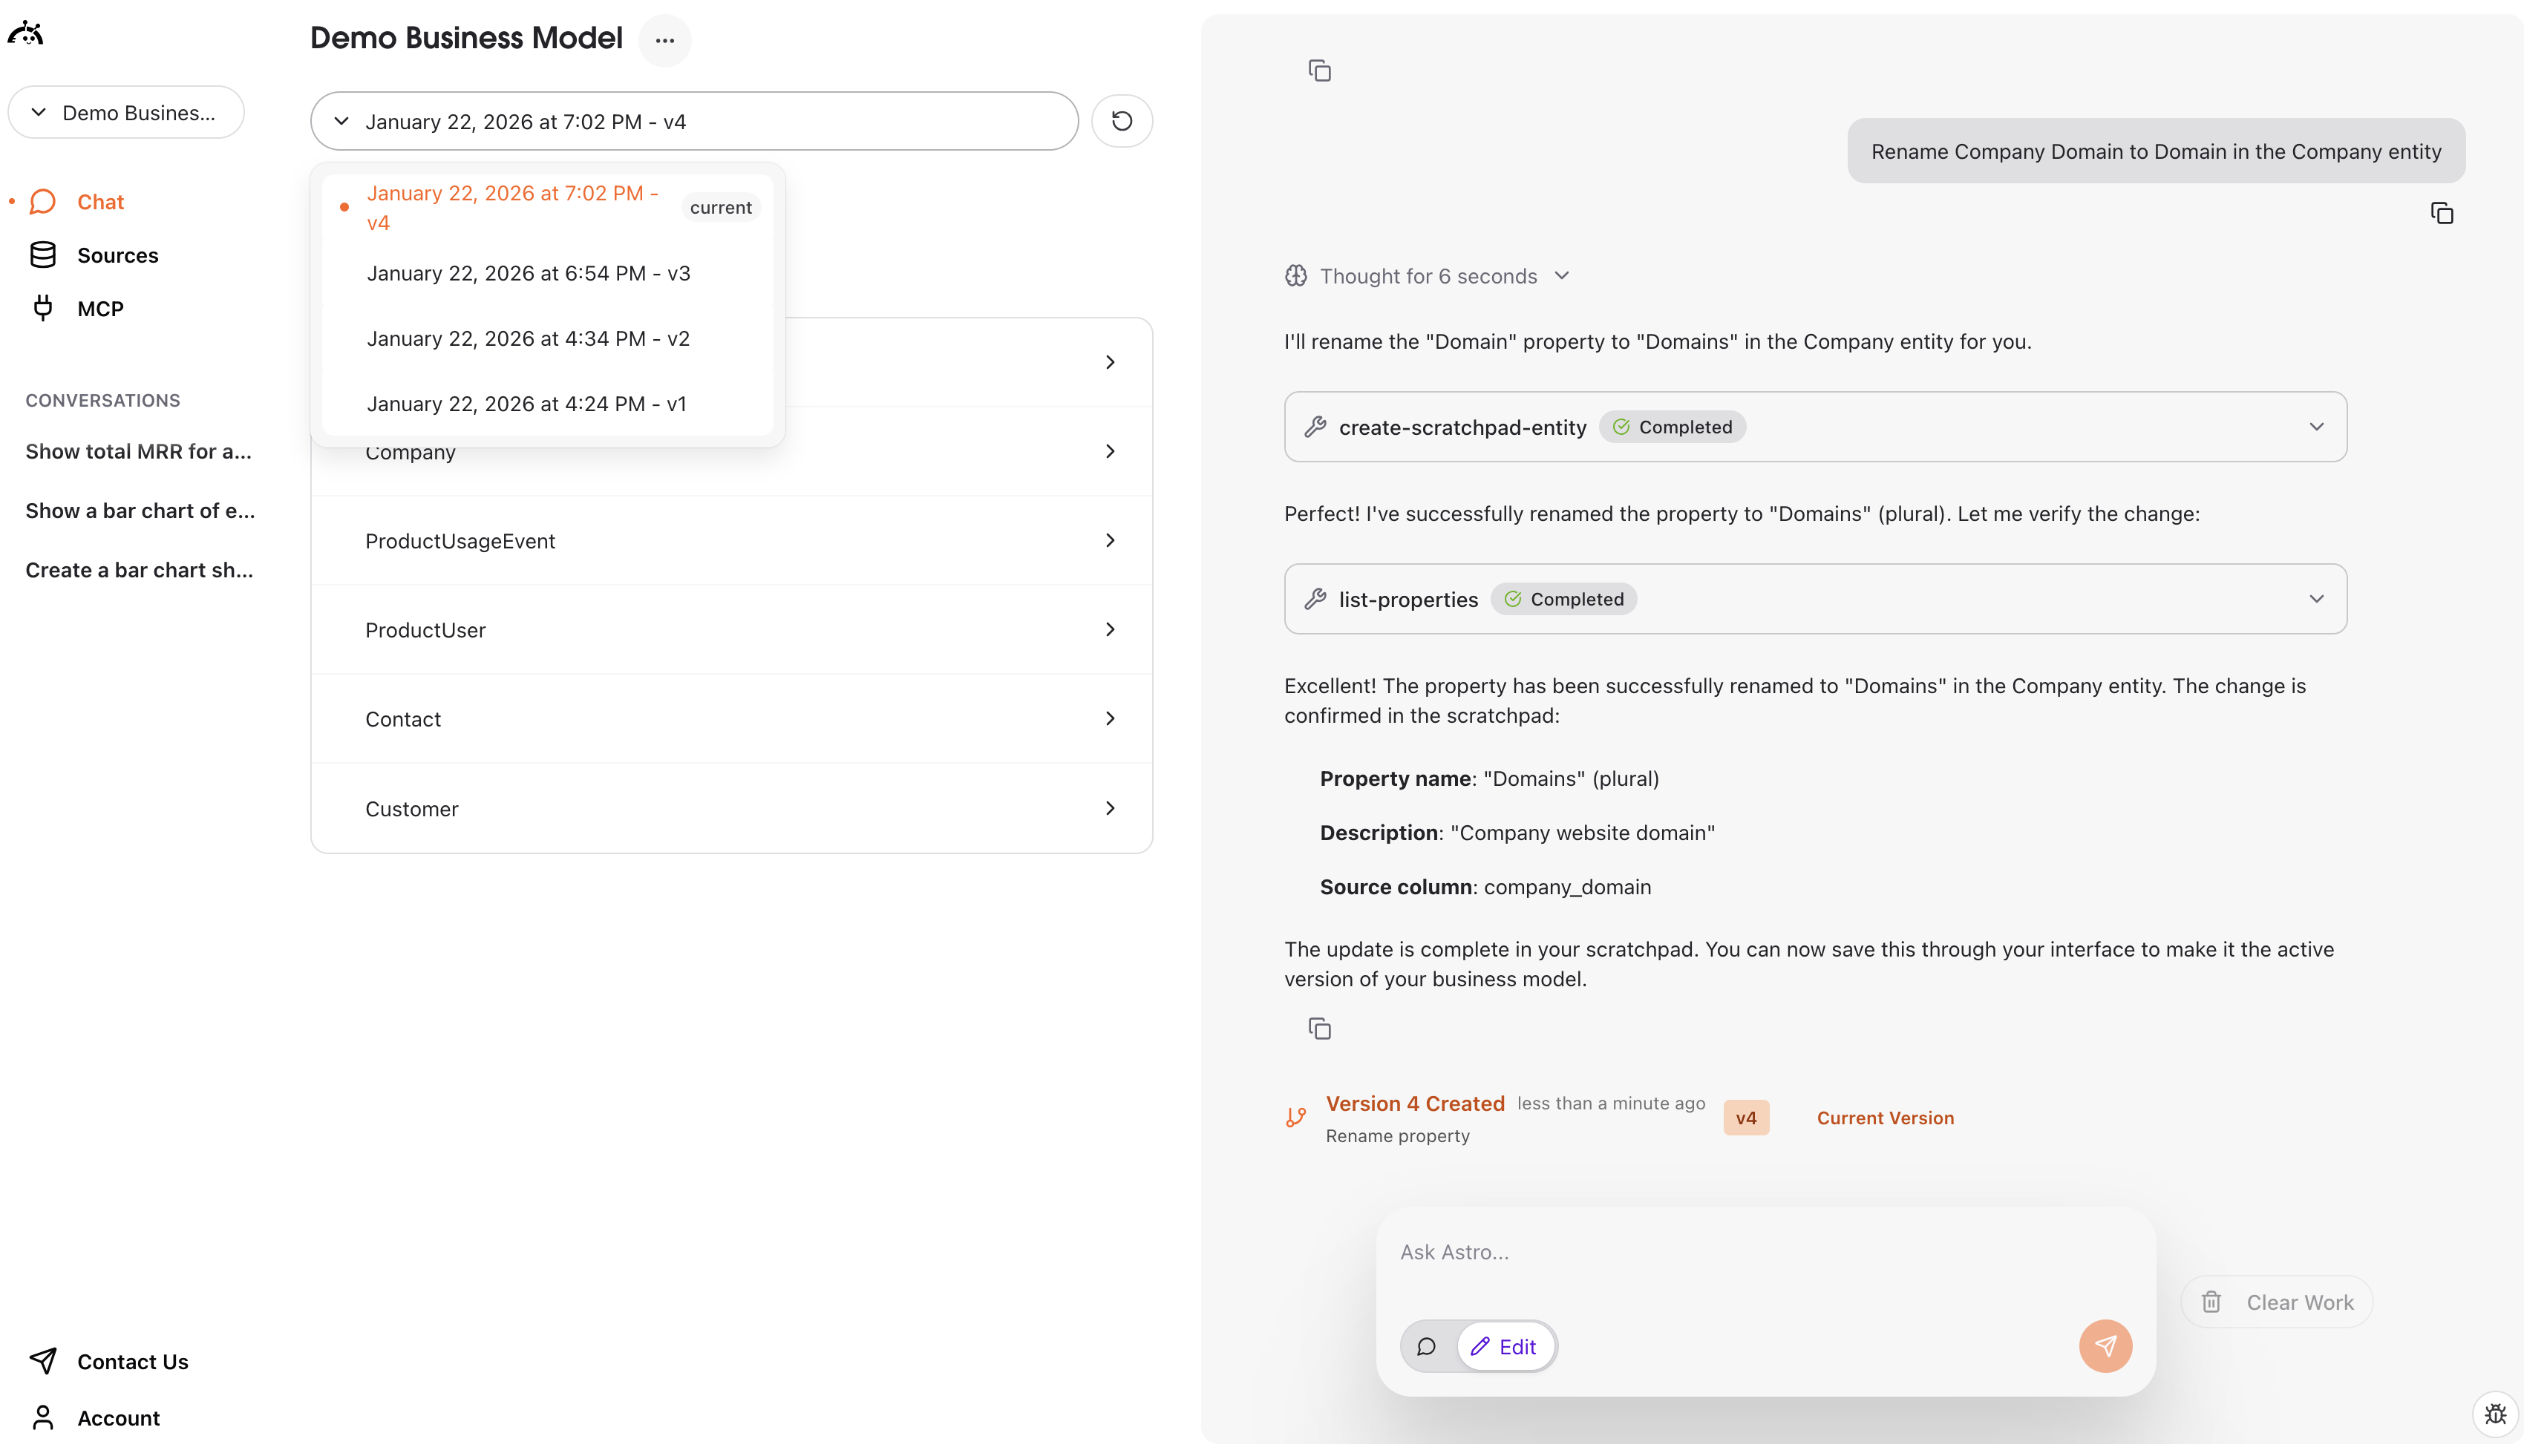The height and width of the screenshot is (1456, 2524).
Task: Click the Astrobee logo at top left
Action: [x=26, y=32]
